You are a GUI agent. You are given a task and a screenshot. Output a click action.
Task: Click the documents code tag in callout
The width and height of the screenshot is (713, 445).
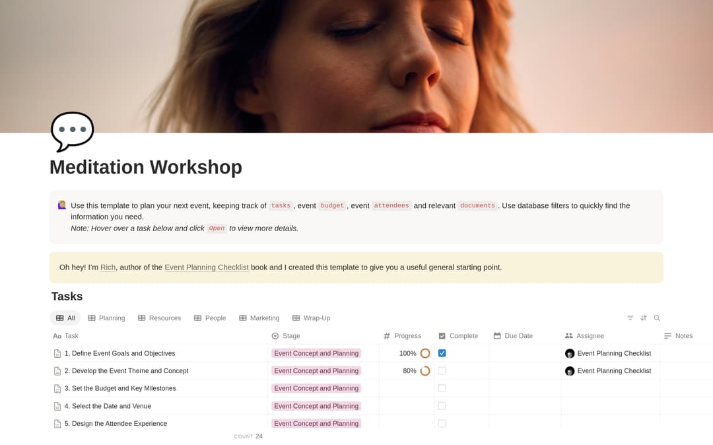(x=477, y=205)
